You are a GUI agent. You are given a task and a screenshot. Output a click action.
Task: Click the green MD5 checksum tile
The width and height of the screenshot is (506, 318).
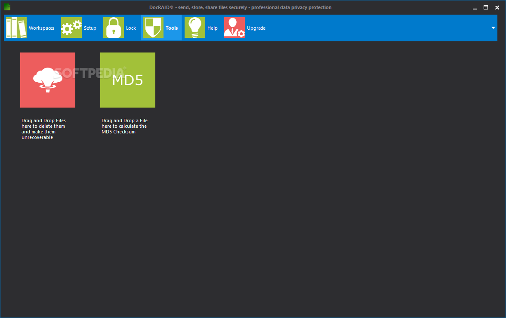click(x=128, y=80)
